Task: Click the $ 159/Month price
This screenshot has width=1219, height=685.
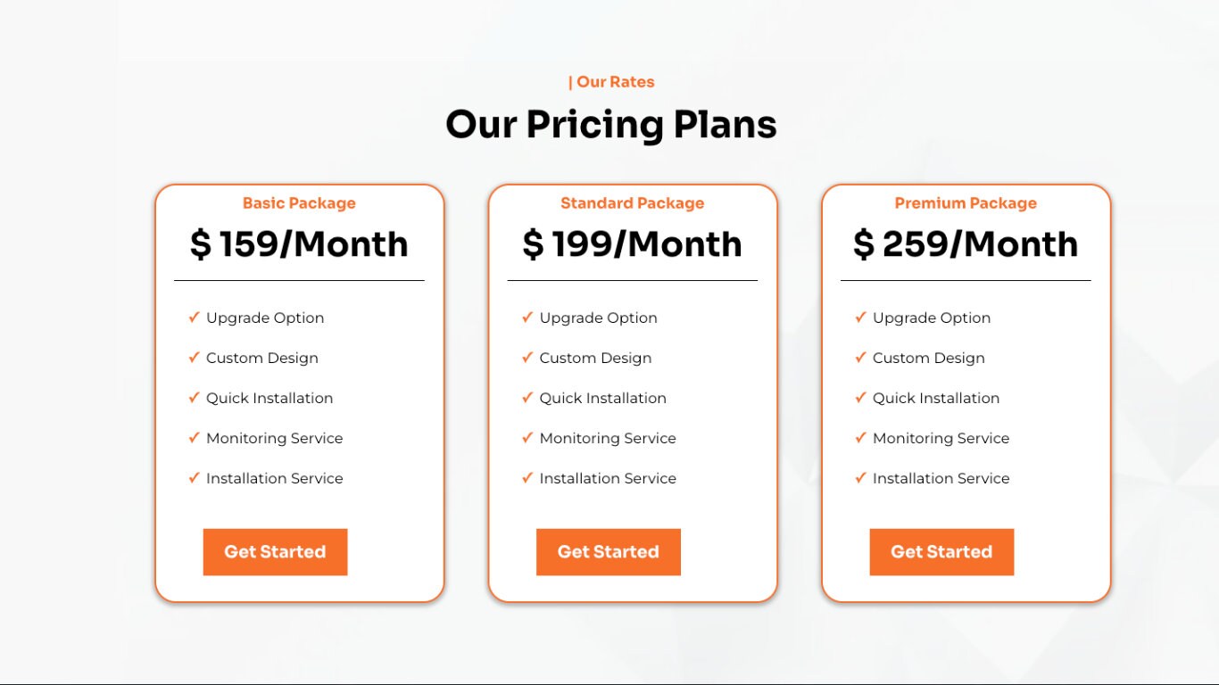Action: click(x=299, y=244)
